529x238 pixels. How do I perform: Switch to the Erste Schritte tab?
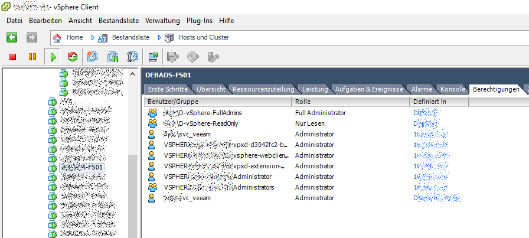[x=168, y=89]
